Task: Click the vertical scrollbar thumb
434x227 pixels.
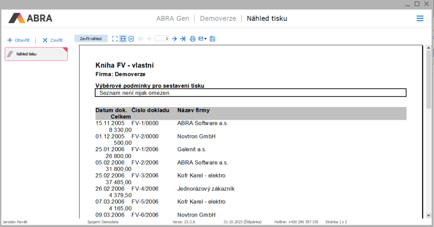Action: 429,79
